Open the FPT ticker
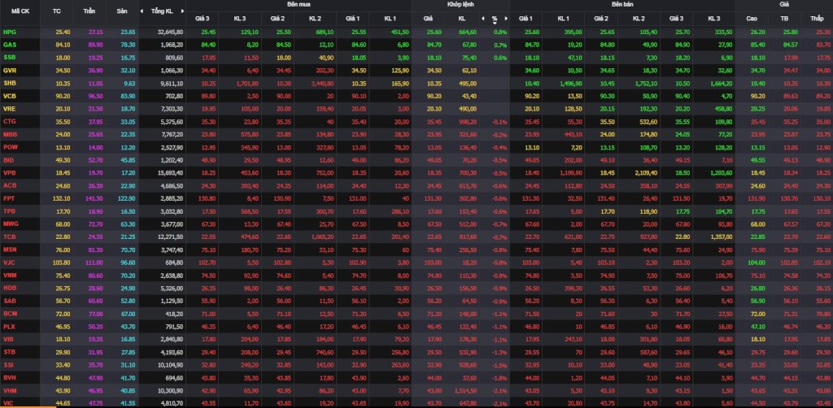The height and width of the screenshot is (408, 833). (9, 197)
